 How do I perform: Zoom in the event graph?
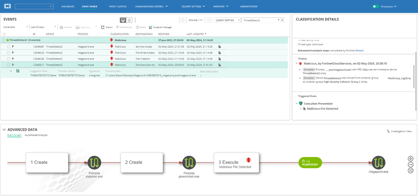point(410,158)
